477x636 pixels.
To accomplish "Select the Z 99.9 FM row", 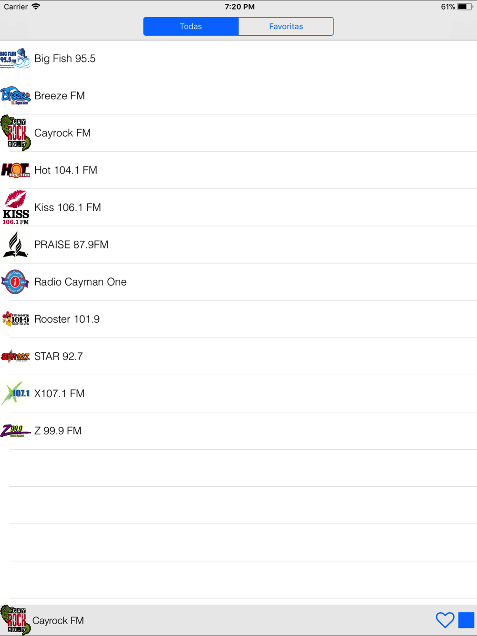I will [x=238, y=431].
